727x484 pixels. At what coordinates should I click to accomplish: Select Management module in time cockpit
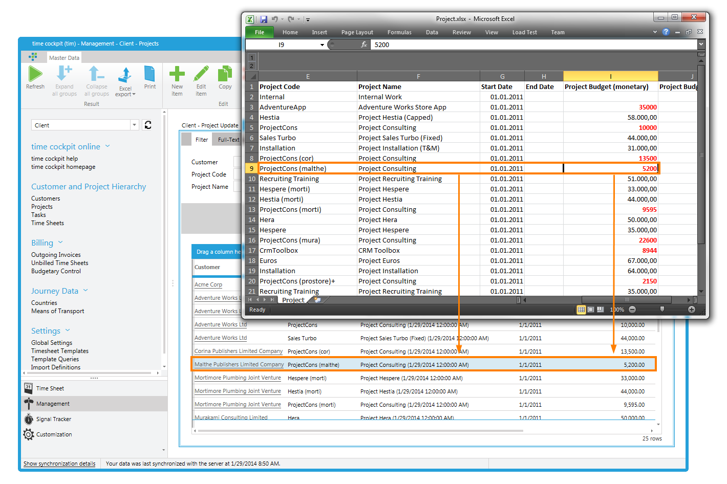coord(95,404)
